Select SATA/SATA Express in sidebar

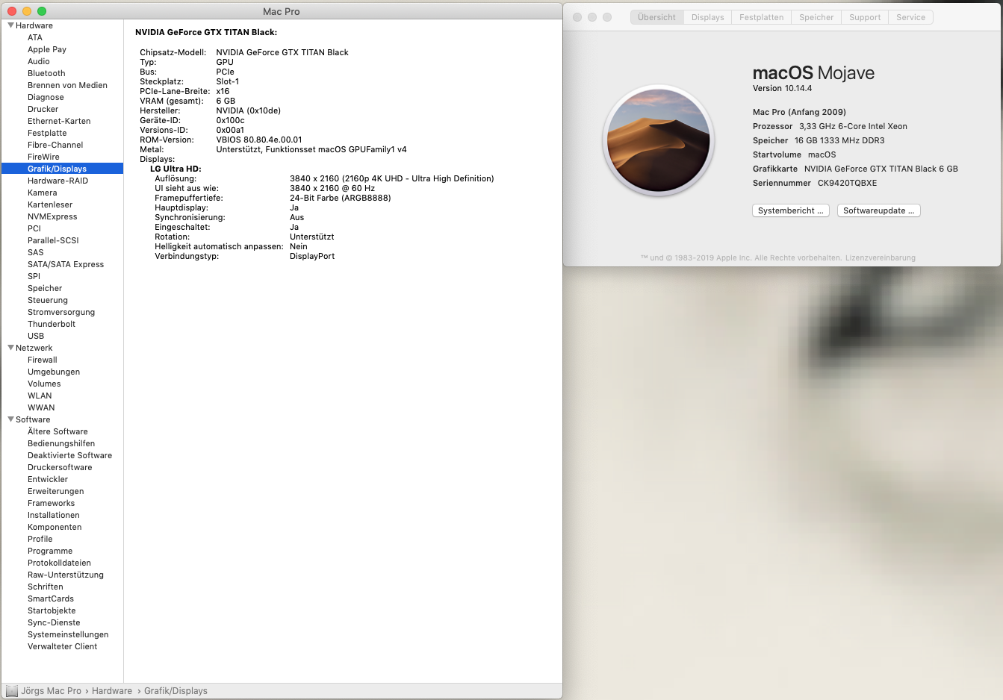pyautogui.click(x=66, y=264)
